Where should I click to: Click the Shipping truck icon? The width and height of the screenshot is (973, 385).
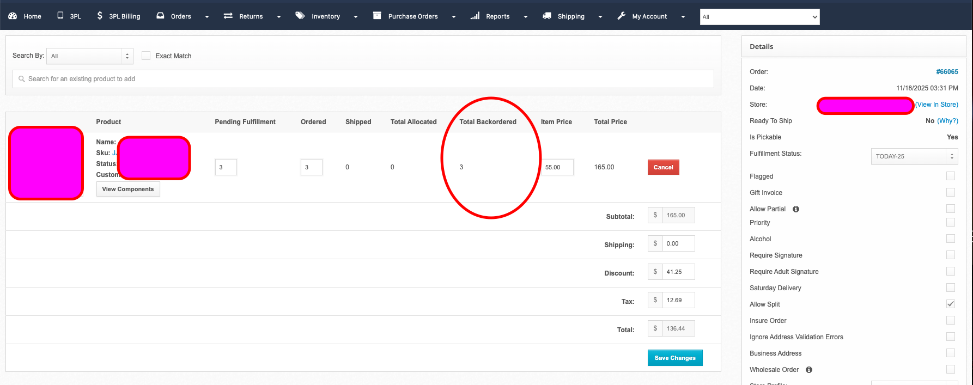tap(547, 16)
